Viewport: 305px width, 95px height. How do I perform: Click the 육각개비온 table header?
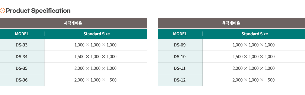point(232,23)
